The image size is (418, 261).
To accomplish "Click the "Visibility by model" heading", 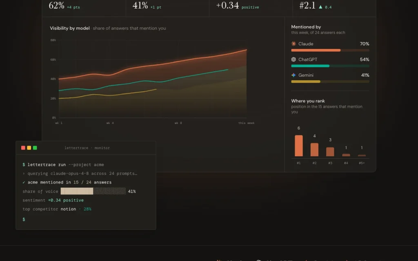I will pos(69,28).
